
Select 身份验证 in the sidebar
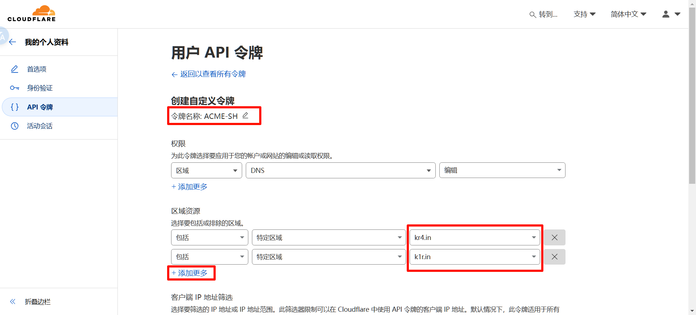point(40,88)
